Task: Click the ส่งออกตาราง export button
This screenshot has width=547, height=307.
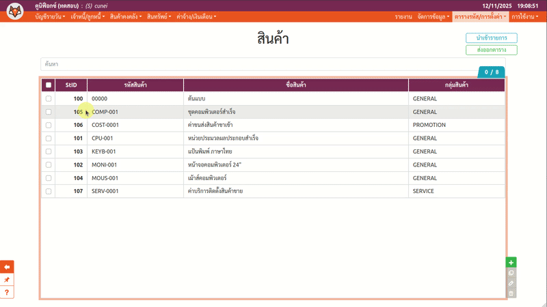Action: (491, 50)
